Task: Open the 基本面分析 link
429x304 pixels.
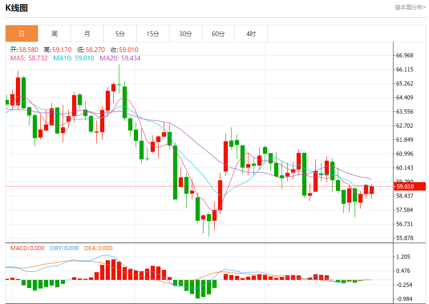Action: click(x=410, y=7)
